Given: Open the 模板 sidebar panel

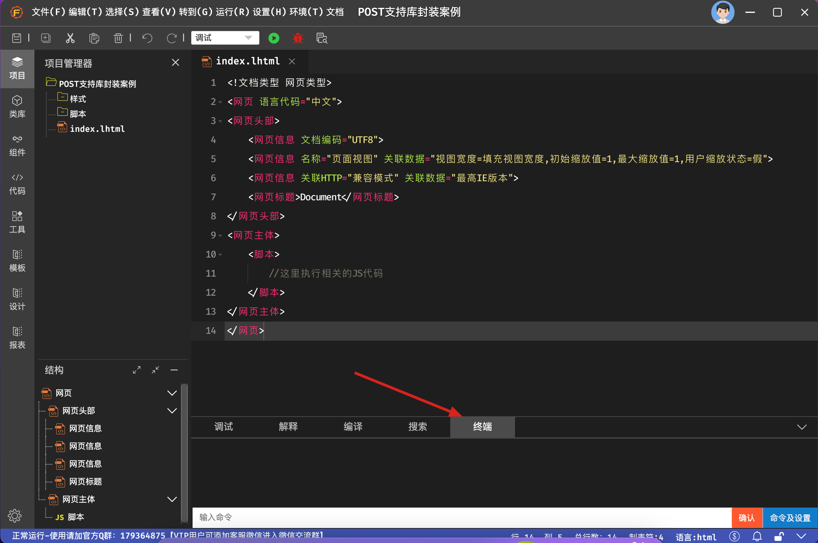Looking at the screenshot, I should 17,261.
